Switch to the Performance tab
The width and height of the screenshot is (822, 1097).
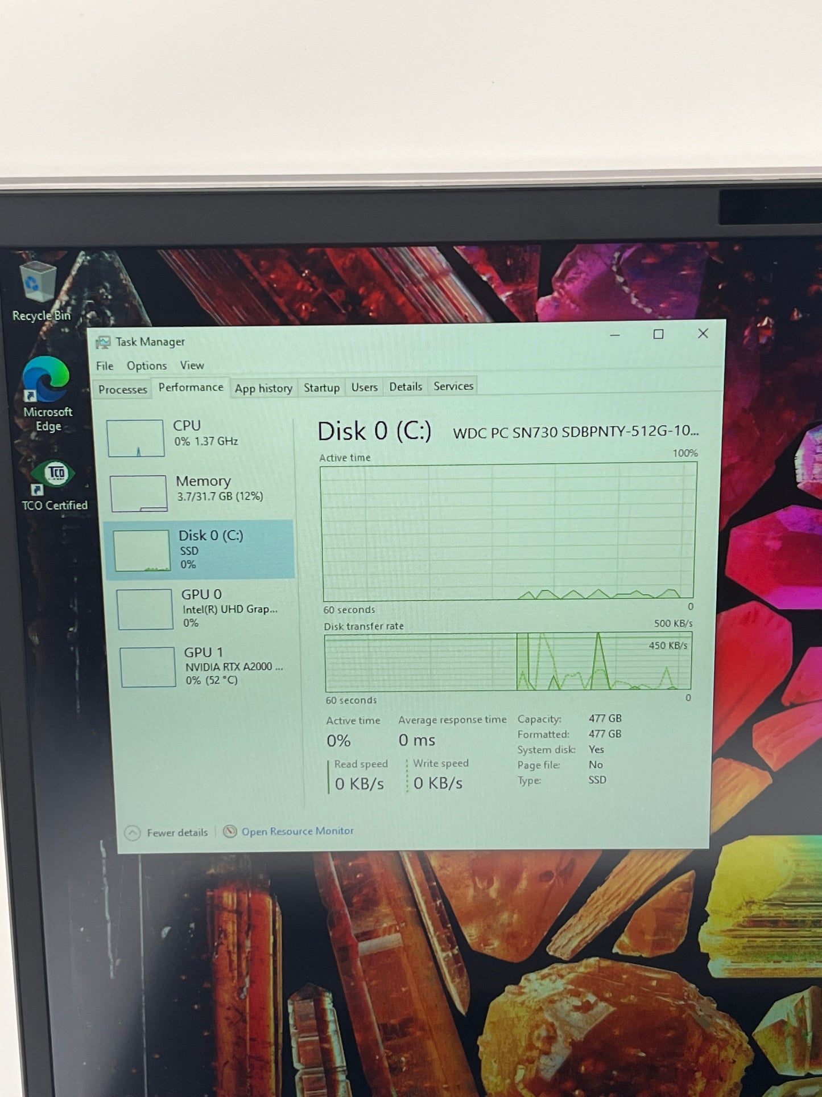tap(191, 388)
